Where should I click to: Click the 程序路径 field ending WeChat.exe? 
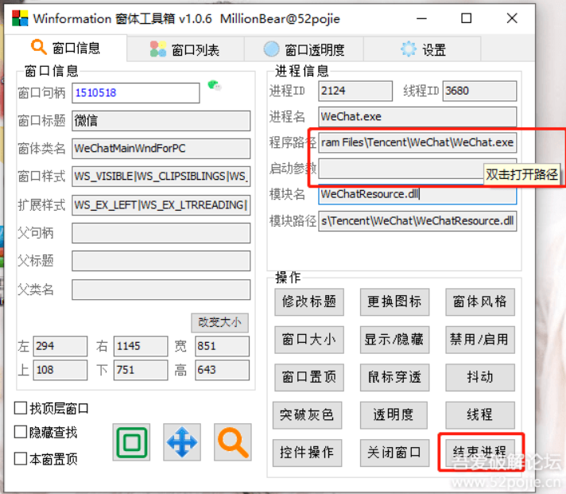point(417,142)
